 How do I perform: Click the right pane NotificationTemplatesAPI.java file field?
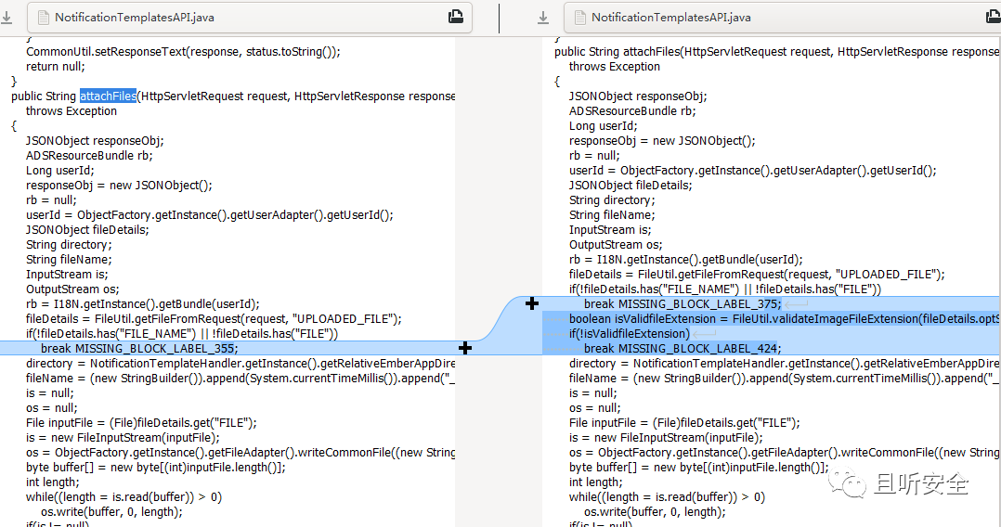point(783,18)
